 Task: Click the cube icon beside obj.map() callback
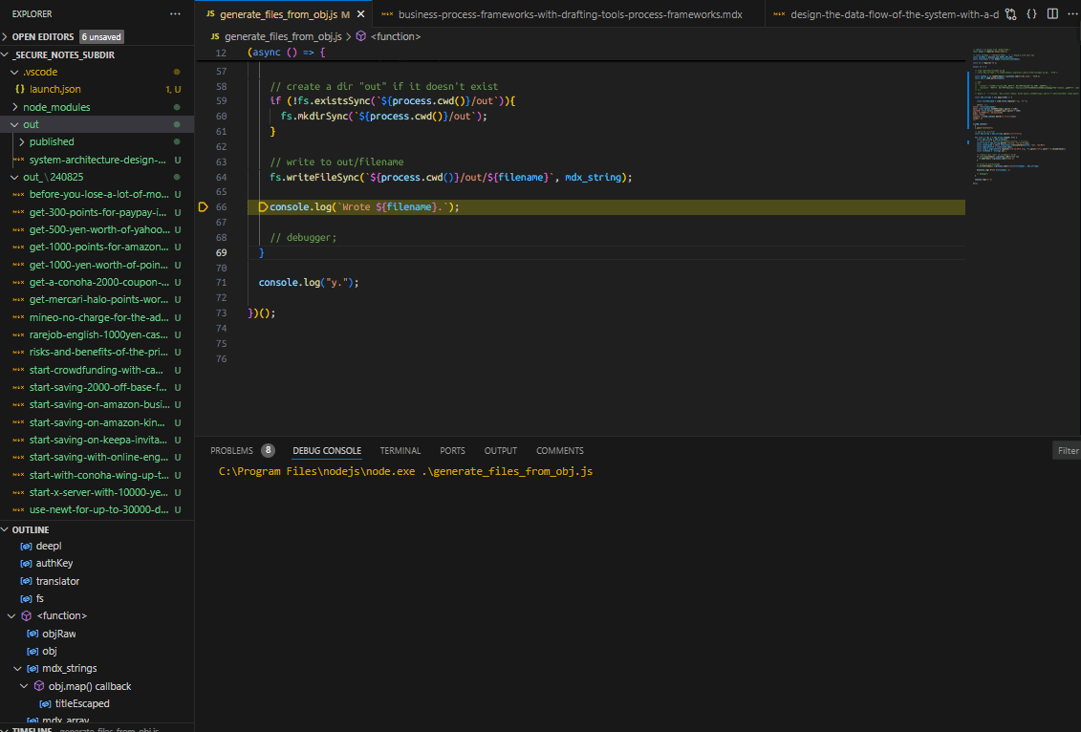(38, 686)
